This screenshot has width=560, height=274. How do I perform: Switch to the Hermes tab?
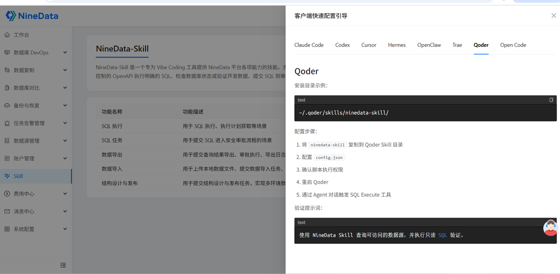397,45
